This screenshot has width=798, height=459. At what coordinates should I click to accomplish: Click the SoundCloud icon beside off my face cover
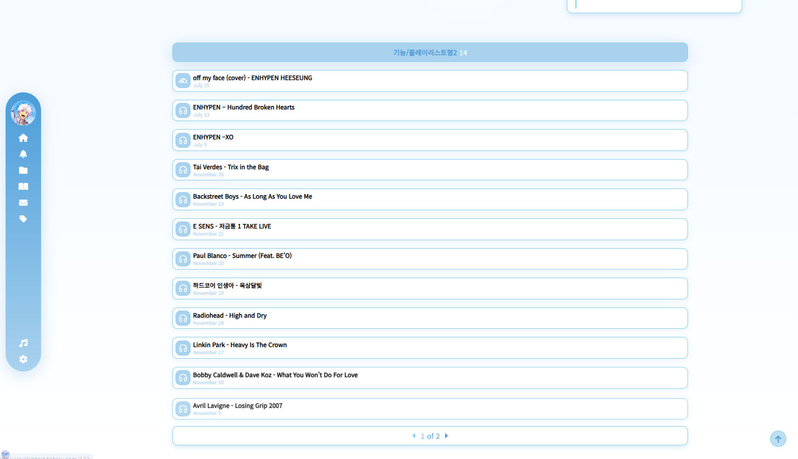click(183, 81)
